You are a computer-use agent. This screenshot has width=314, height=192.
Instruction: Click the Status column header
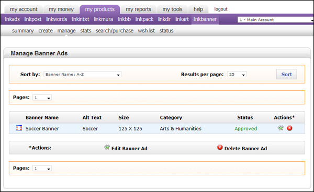click(245, 117)
